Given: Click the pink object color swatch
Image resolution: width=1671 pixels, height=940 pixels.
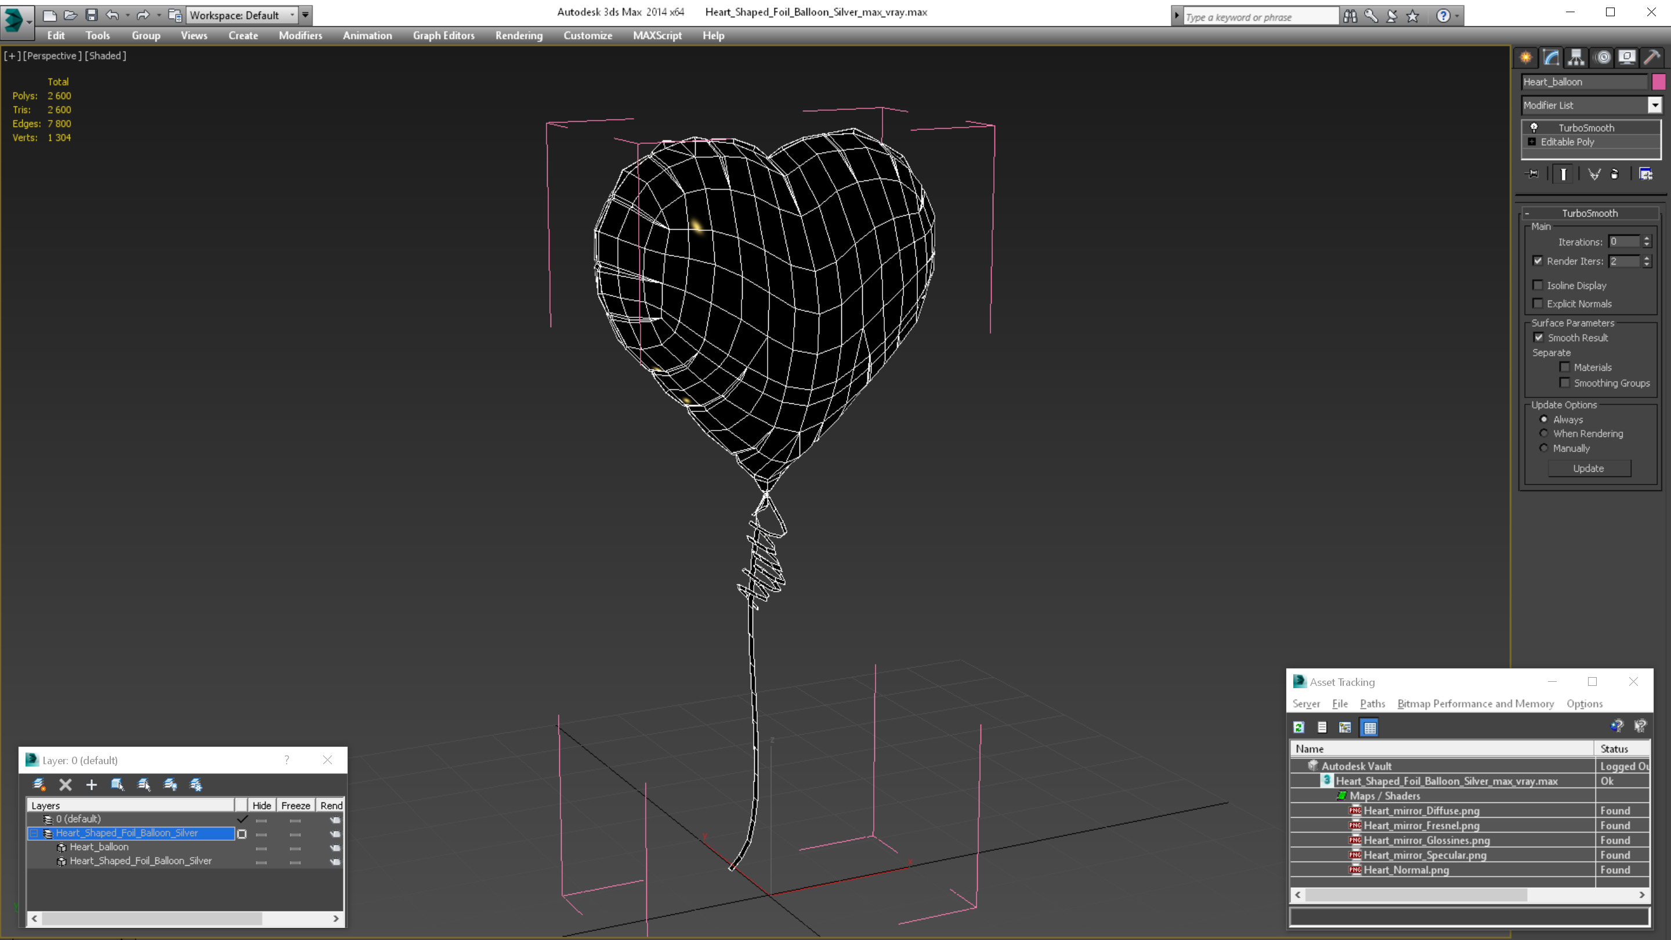Looking at the screenshot, I should point(1659,82).
